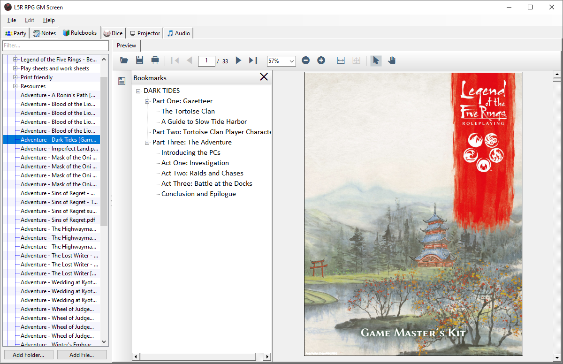Image resolution: width=563 pixels, height=364 pixels.
Task: Click the rulebook list scroll-down arrow
Action: point(104,342)
